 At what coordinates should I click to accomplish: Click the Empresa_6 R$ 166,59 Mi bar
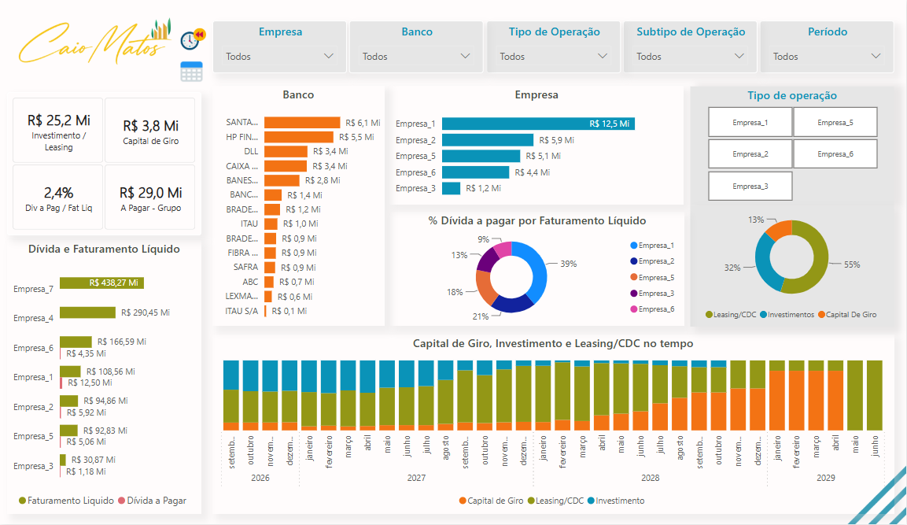76,342
